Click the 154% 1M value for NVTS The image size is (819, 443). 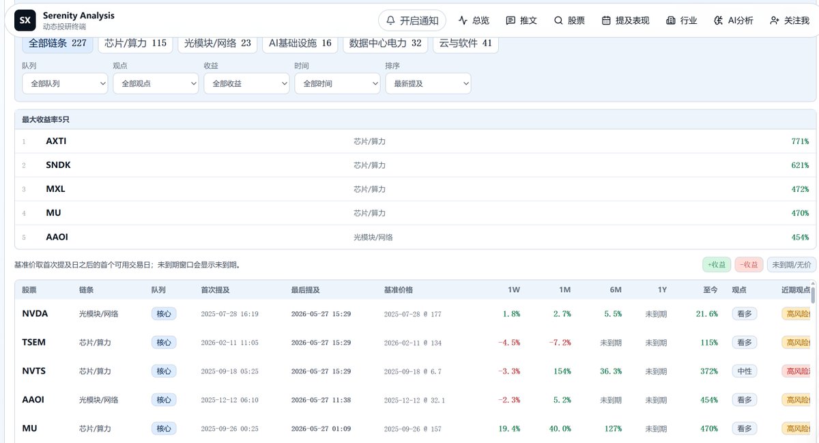coord(562,371)
